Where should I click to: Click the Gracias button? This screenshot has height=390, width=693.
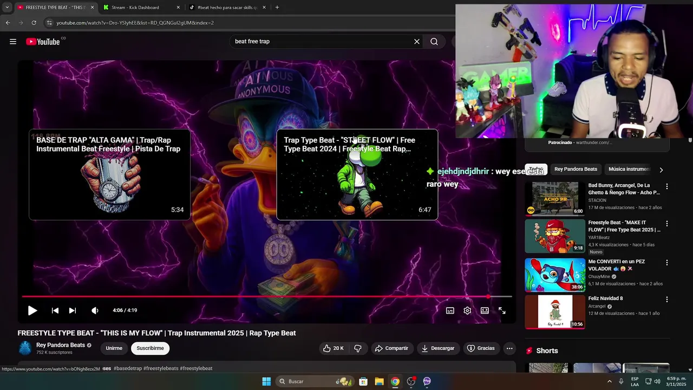pos(481,348)
